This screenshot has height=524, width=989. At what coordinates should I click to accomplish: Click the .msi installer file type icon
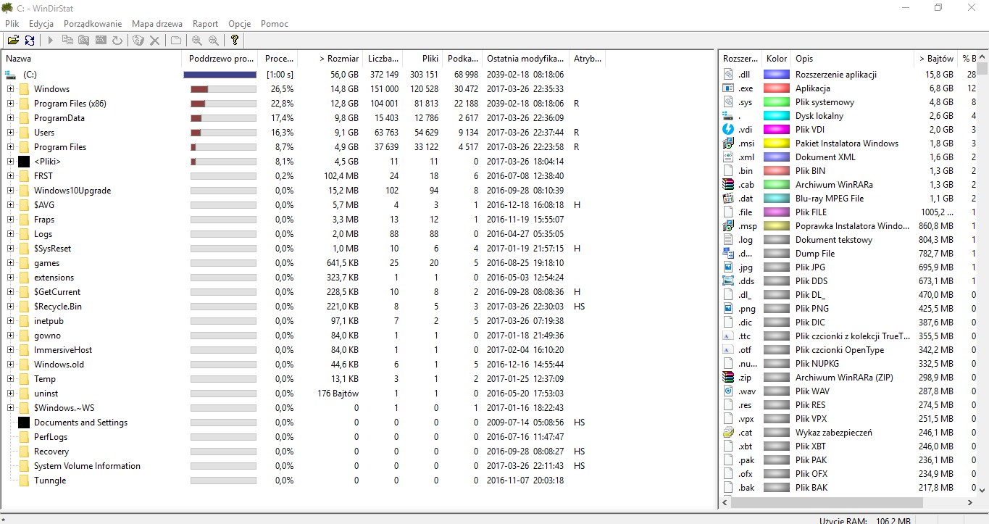click(729, 143)
